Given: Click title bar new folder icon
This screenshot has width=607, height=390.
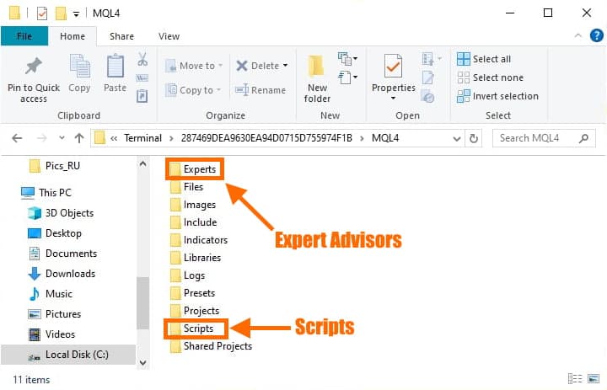Looking at the screenshot, I should tap(61, 13).
